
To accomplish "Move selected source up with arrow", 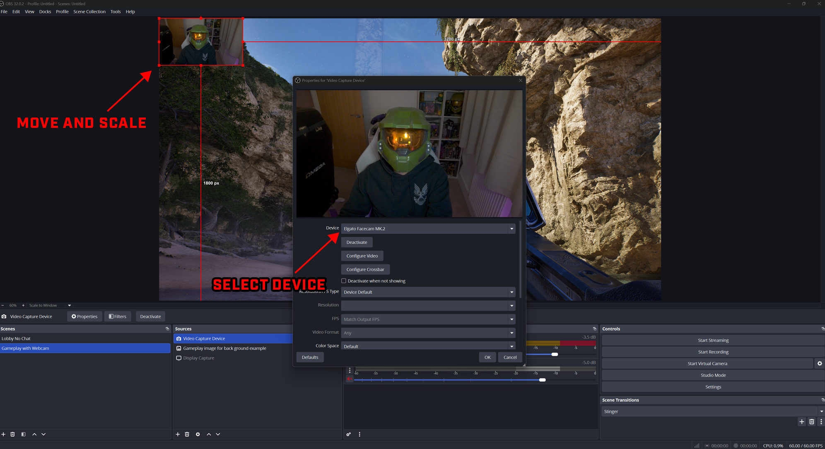I will [208, 434].
